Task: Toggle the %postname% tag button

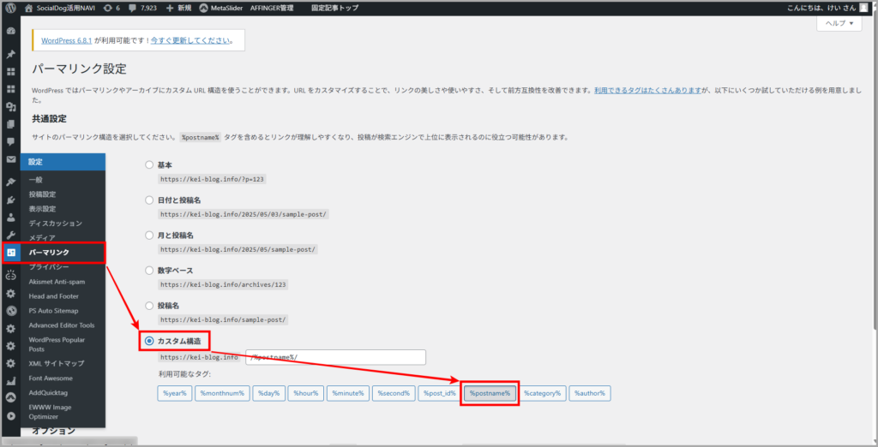Action: pyautogui.click(x=490, y=393)
